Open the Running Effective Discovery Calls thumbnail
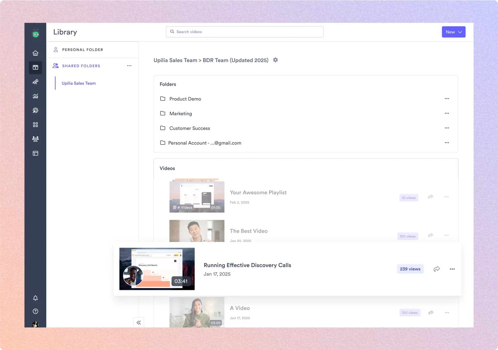The width and height of the screenshot is (498, 350). (x=157, y=269)
